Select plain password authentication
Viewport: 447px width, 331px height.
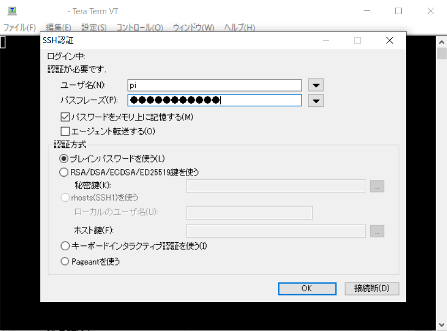coord(64,158)
